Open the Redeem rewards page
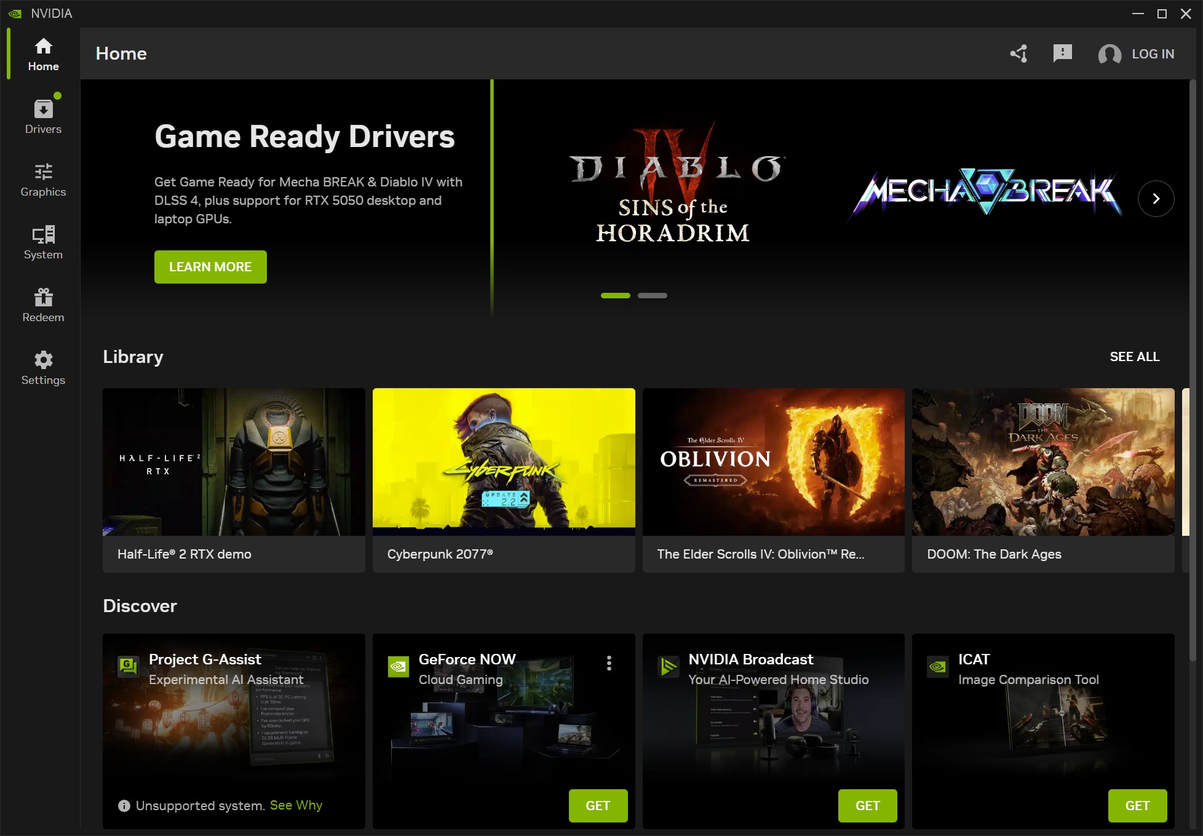The image size is (1203, 836). (43, 305)
